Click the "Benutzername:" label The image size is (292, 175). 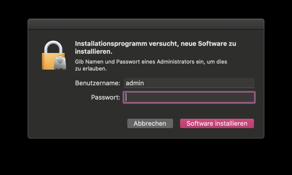[97, 83]
